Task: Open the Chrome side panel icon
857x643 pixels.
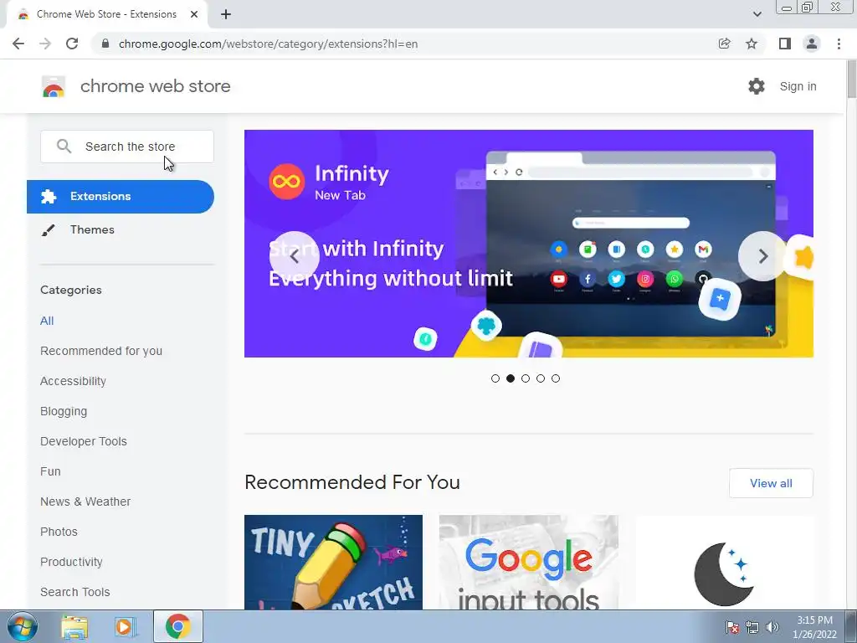Action: pos(785,44)
